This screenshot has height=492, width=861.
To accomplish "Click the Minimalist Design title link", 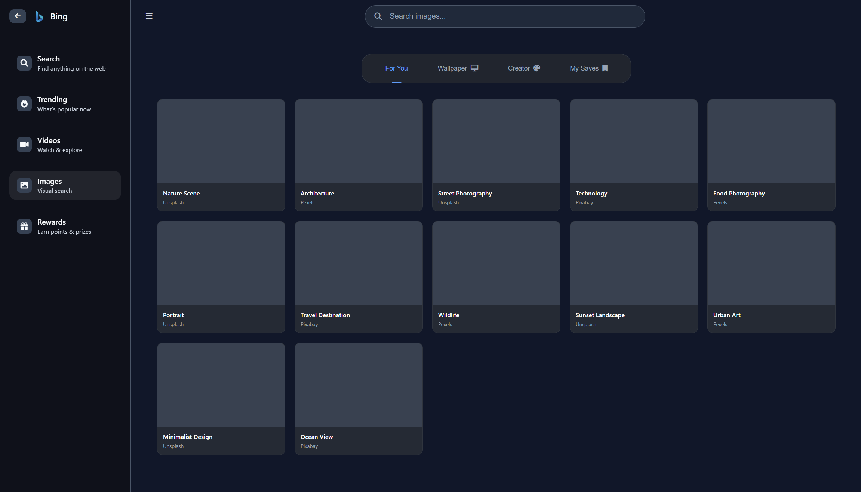I will (x=187, y=437).
